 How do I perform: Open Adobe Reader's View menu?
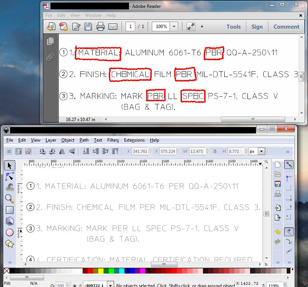75,15
